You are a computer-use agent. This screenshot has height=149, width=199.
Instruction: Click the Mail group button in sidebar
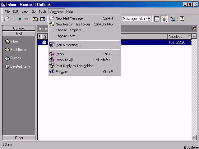point(19,34)
